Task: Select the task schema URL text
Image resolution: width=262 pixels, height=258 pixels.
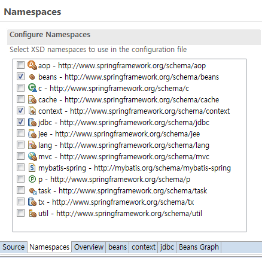Action: [x=133, y=191]
